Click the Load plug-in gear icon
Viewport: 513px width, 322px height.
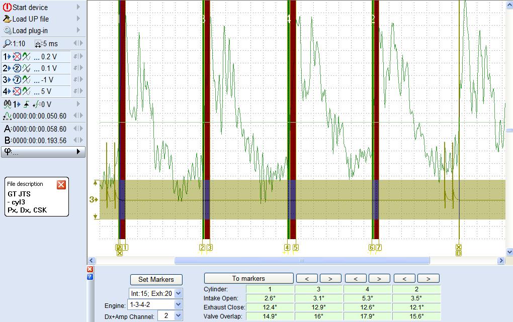[x=7, y=31]
